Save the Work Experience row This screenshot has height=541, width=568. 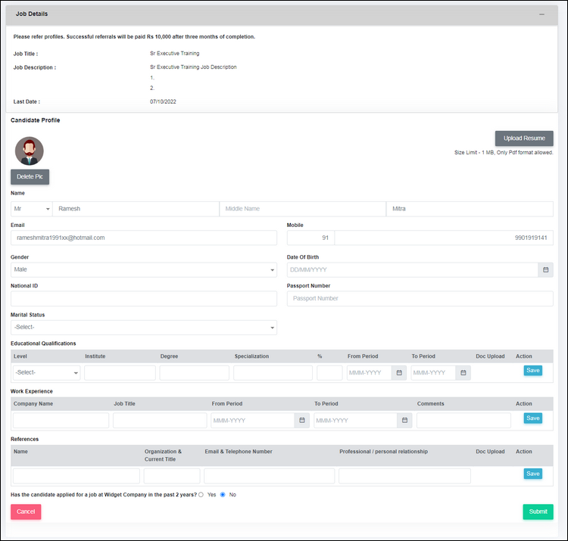coord(532,418)
